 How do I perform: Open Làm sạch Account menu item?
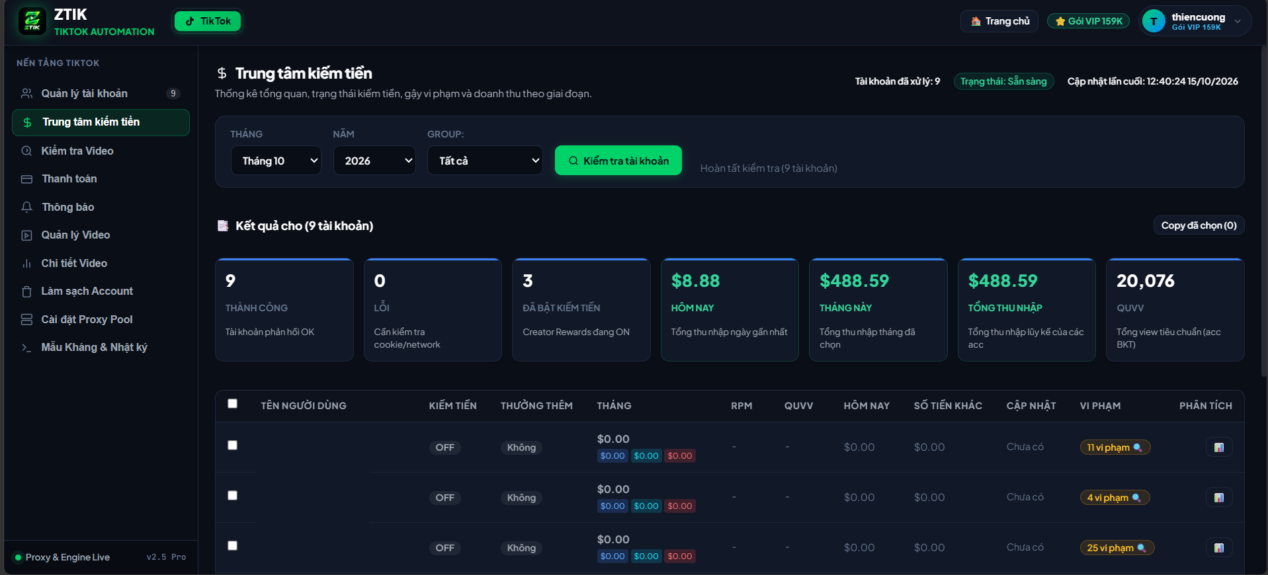[x=101, y=291]
